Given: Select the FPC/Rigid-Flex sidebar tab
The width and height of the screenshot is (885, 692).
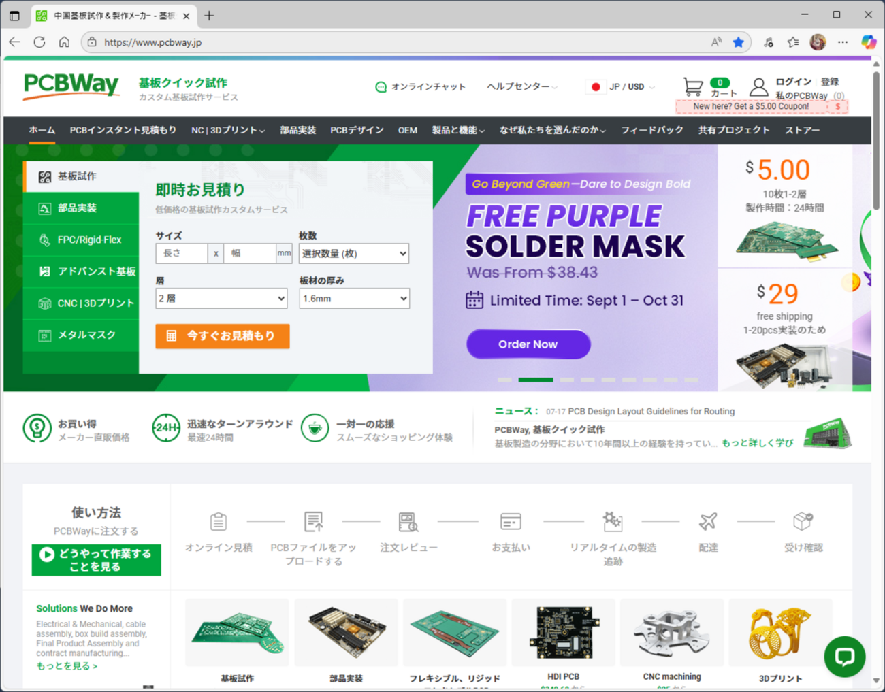Looking at the screenshot, I should tap(81, 240).
